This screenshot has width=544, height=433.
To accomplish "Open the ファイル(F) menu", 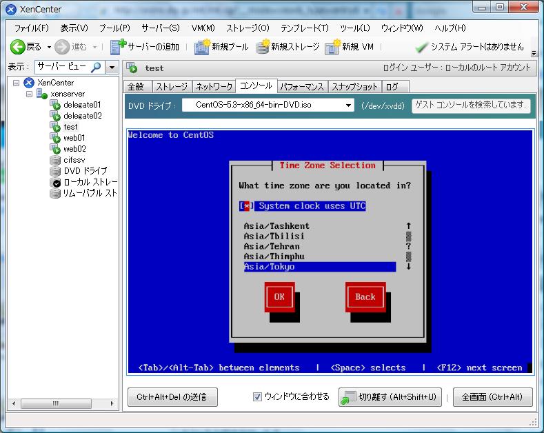I will point(32,28).
